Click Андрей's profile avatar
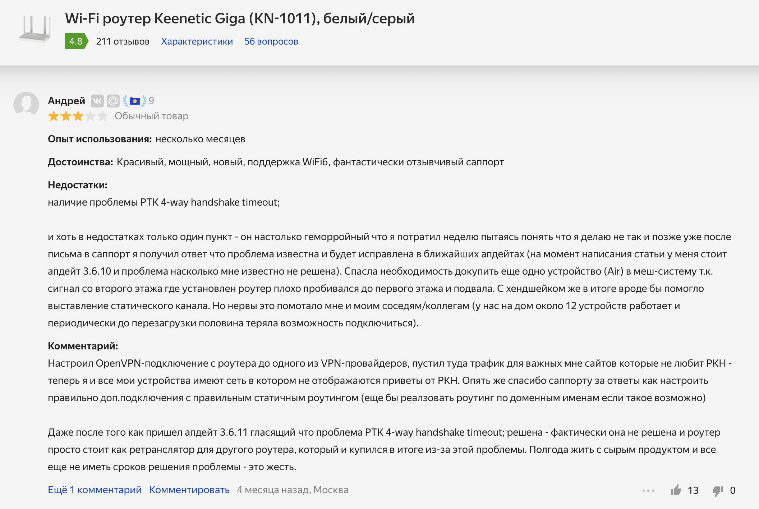Image resolution: width=759 pixels, height=509 pixels. point(26,105)
